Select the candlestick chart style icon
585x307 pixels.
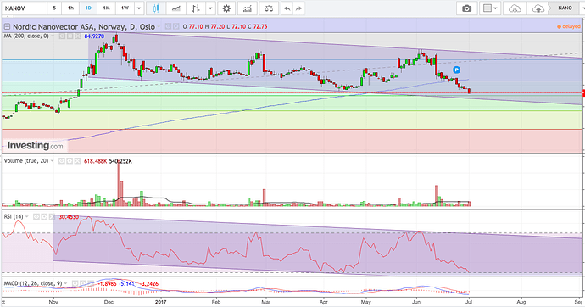point(156,8)
